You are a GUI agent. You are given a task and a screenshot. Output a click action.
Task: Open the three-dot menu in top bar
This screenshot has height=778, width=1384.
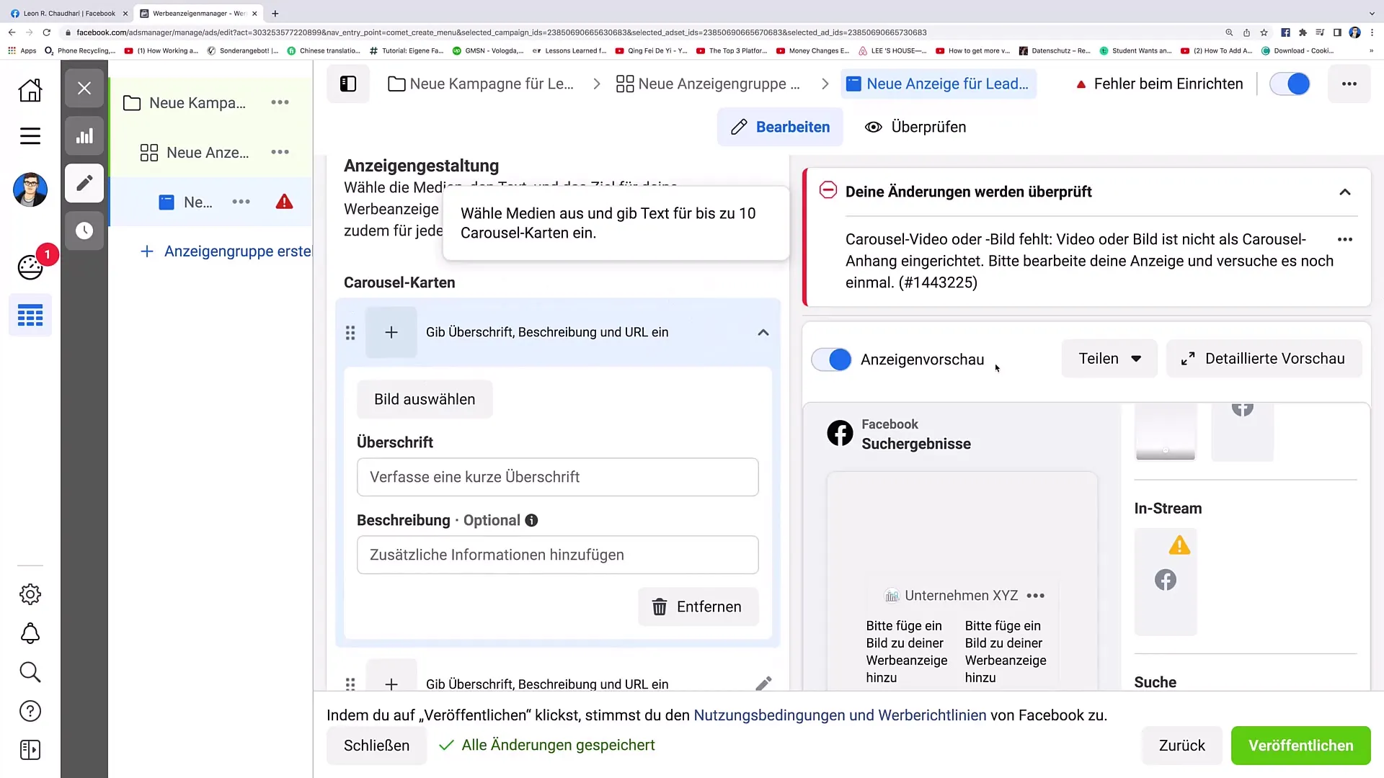(1349, 84)
